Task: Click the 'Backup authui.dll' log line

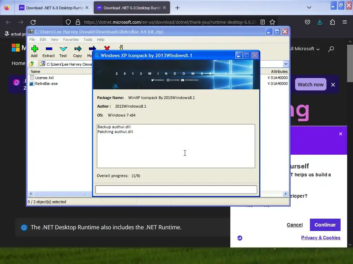Action: coord(114,127)
